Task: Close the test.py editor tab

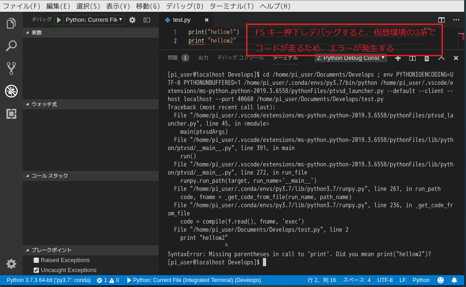Action: tap(207, 20)
